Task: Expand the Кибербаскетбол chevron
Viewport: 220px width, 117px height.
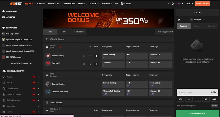Action: 38,101
